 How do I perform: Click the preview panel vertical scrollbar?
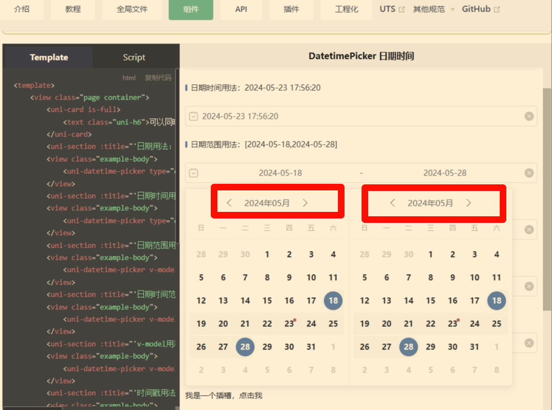[547, 199]
